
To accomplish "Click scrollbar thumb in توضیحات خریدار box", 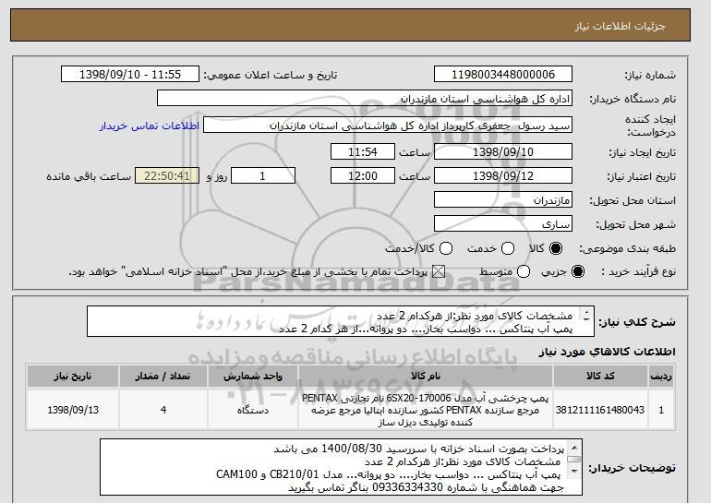I will click(x=574, y=460).
